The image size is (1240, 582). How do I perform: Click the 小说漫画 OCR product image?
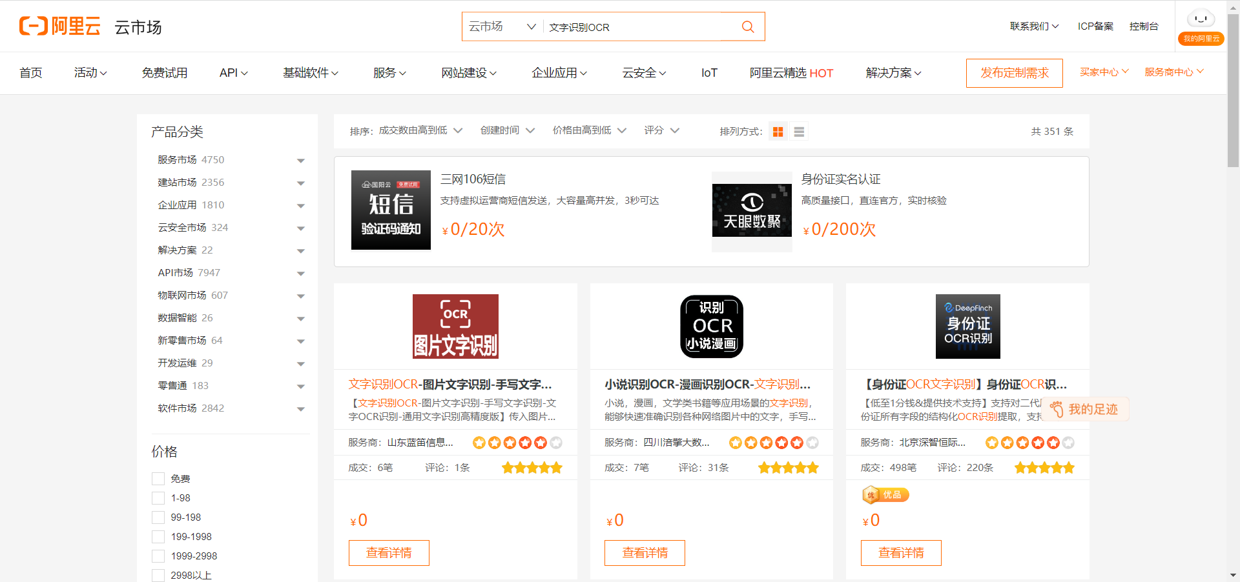click(712, 326)
